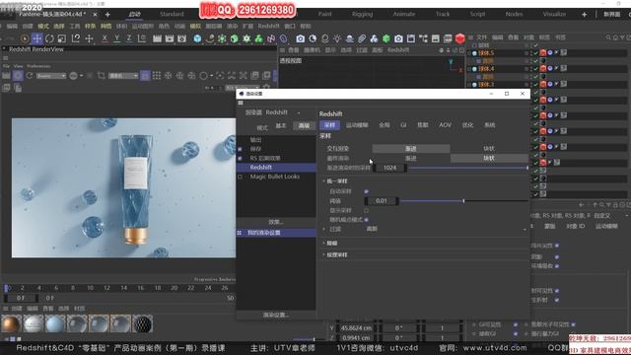The image size is (631, 355).
Task: Select the black mesh material thumbnail
Action: click(142, 324)
